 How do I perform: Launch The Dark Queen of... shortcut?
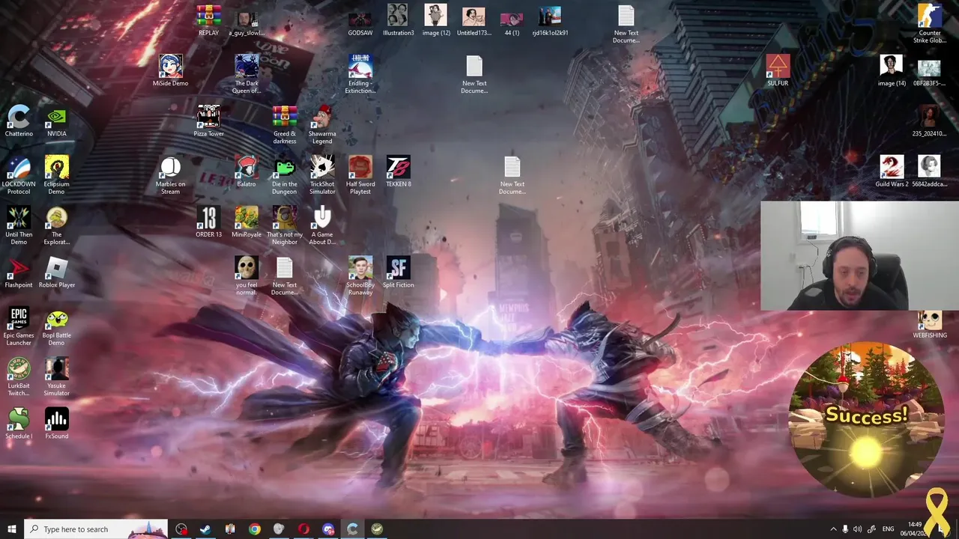[x=246, y=74]
